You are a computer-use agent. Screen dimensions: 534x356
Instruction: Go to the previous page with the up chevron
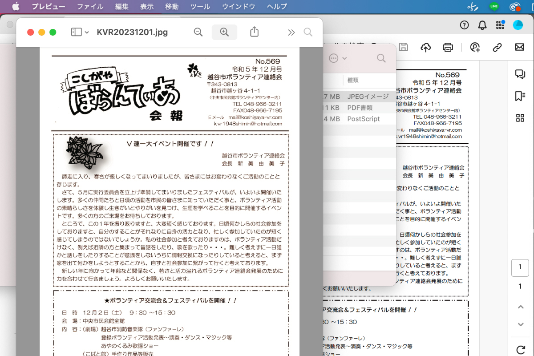[x=520, y=307]
